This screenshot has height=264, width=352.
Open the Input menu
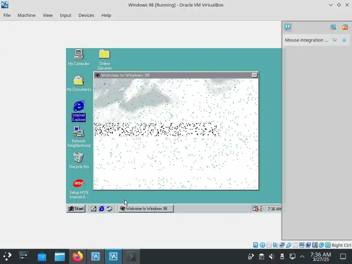click(65, 15)
